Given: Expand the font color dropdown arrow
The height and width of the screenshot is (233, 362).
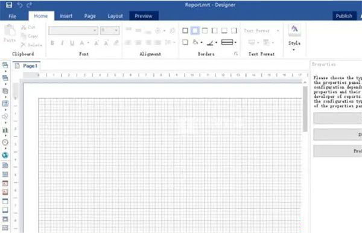Looking at the screenshot, I should [88, 43].
